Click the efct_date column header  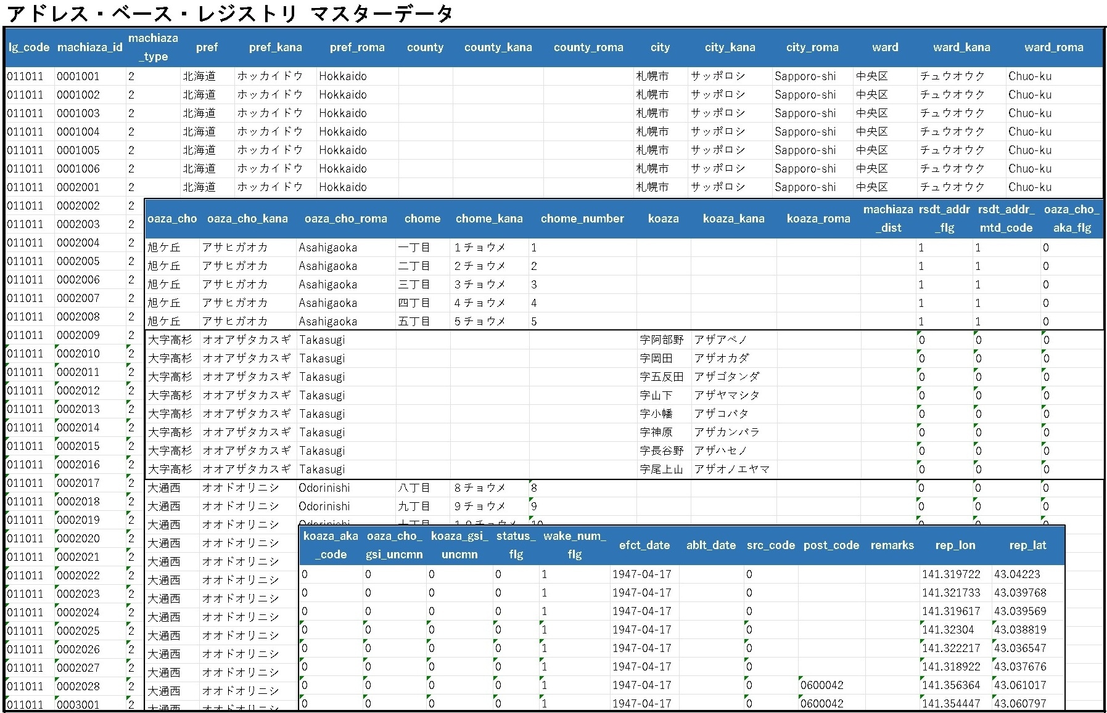point(644,545)
